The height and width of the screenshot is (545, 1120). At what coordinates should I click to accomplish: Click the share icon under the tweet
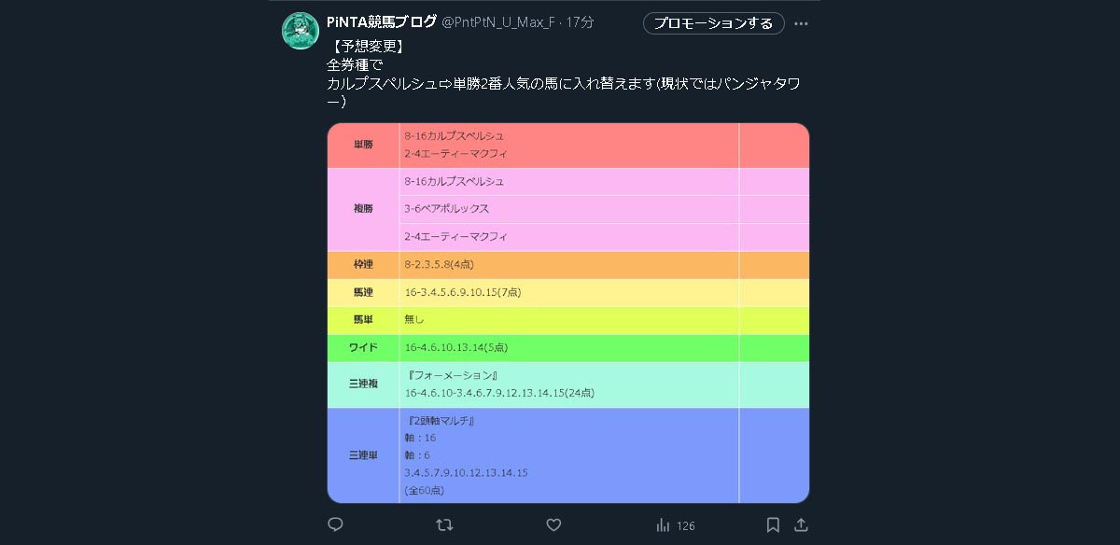point(801,525)
